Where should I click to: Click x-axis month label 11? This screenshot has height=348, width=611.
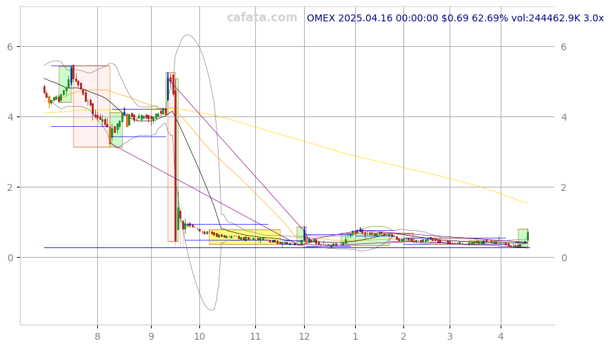pos(255,336)
